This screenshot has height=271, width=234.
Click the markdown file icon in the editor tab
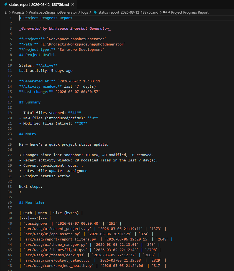[5, 5]
